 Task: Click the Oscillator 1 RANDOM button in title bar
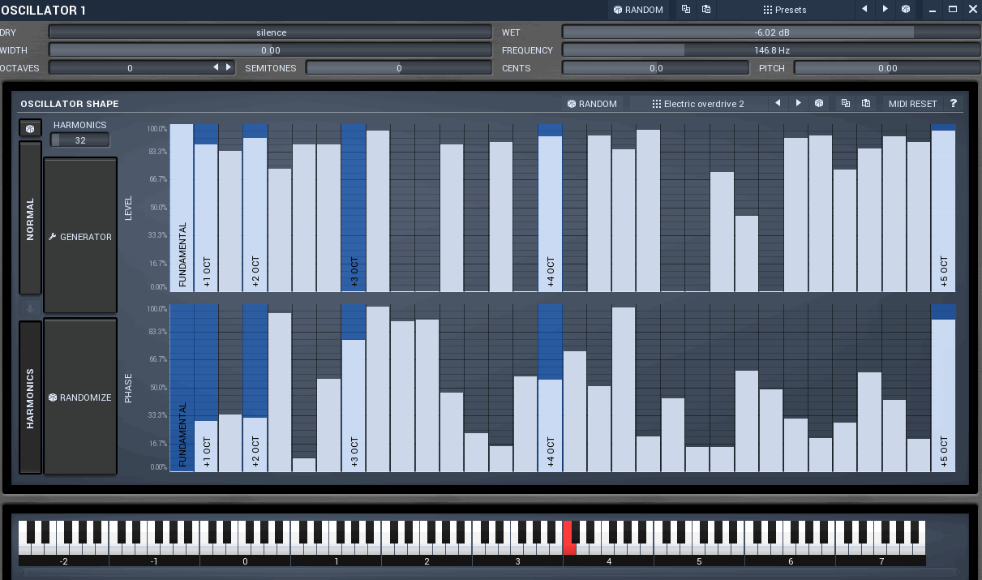click(x=638, y=10)
